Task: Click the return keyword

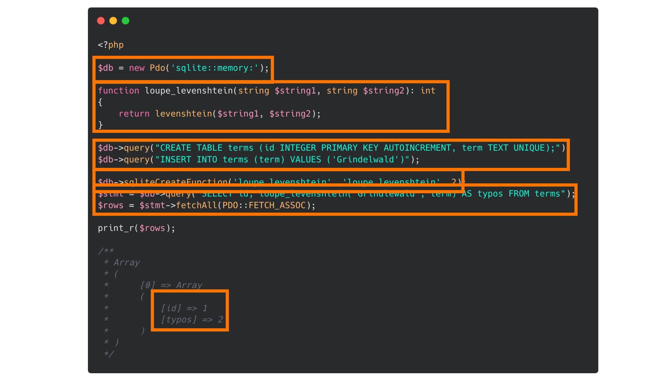Action: click(134, 114)
